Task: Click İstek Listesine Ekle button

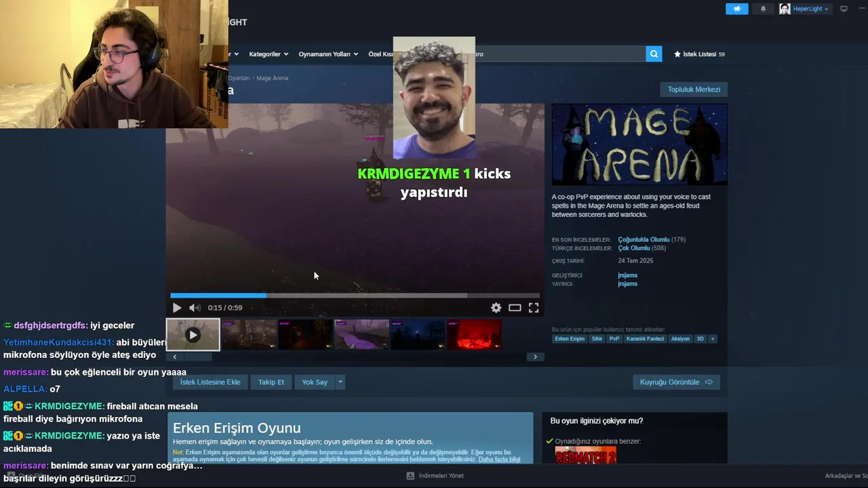Action: (210, 382)
